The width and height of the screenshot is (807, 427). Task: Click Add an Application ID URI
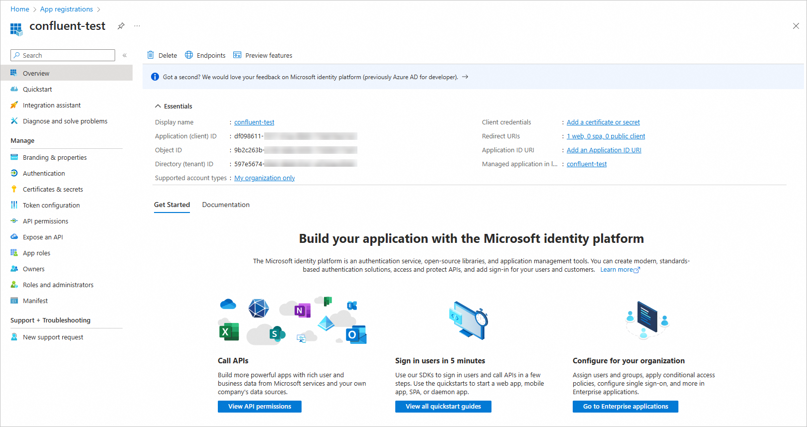pyautogui.click(x=604, y=150)
